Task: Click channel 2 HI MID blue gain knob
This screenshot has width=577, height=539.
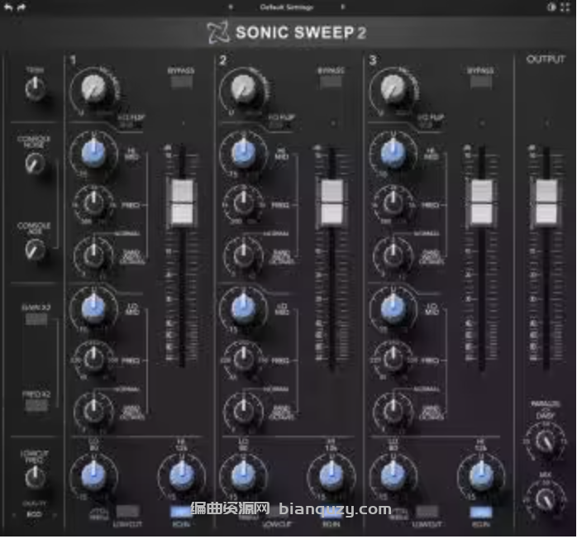Action: coord(243,155)
